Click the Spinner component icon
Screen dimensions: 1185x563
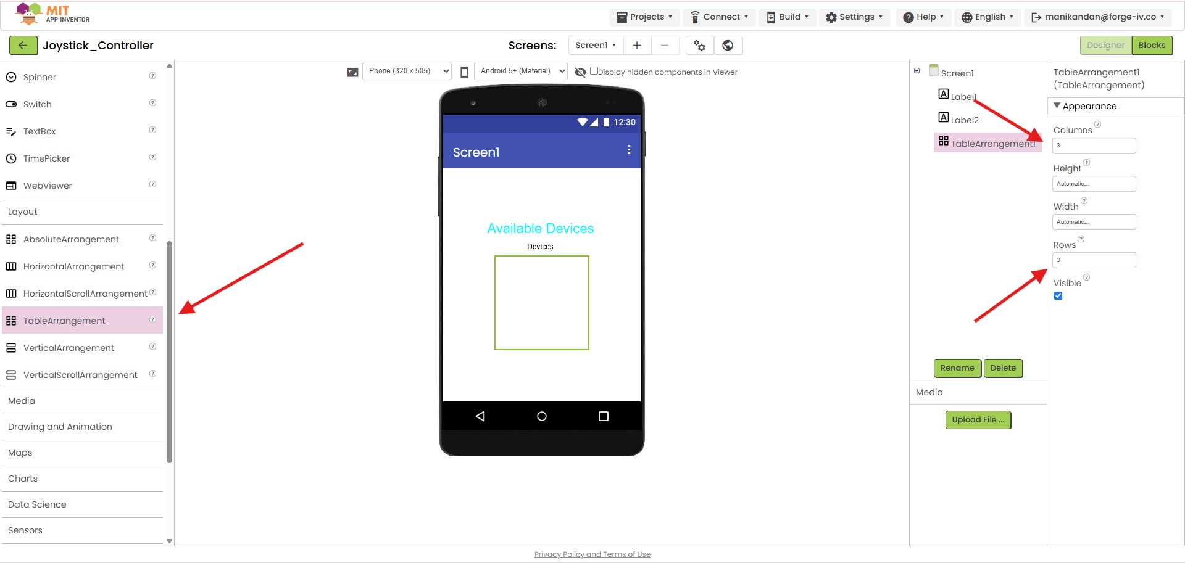[11, 77]
